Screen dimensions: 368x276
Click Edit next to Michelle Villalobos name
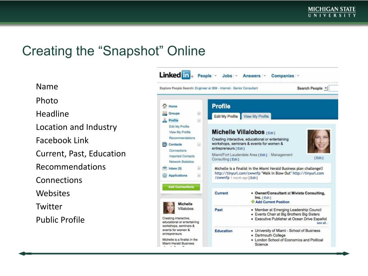coord(271,133)
